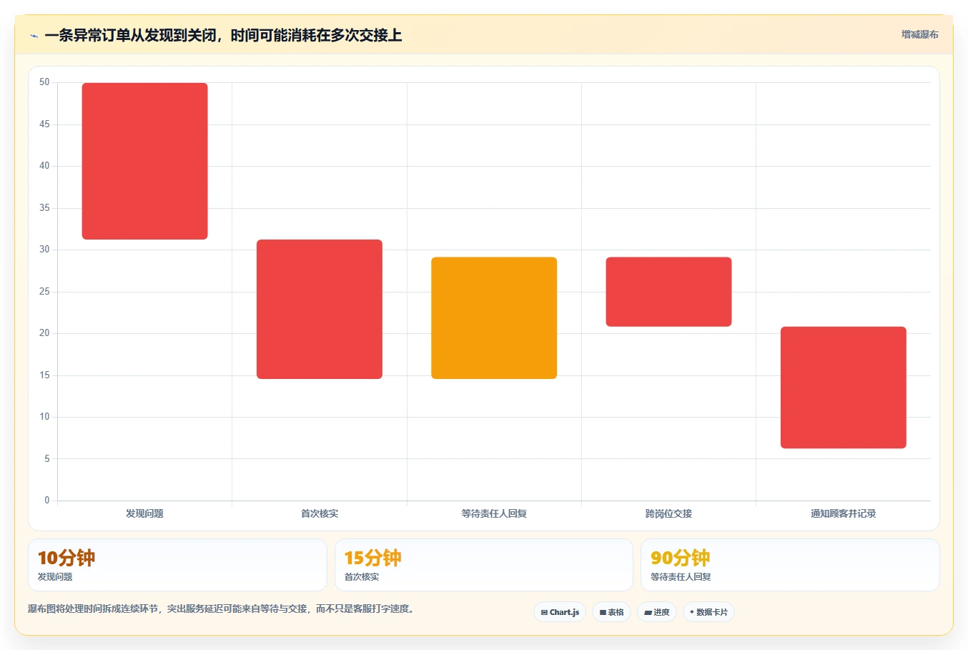The height and width of the screenshot is (650, 968).
Task: Open the 10分钟 发现问题 stat card
Action: (x=177, y=565)
